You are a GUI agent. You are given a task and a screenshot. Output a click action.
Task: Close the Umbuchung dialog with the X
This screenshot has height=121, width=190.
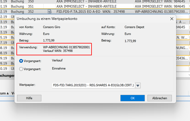pos(172,19)
